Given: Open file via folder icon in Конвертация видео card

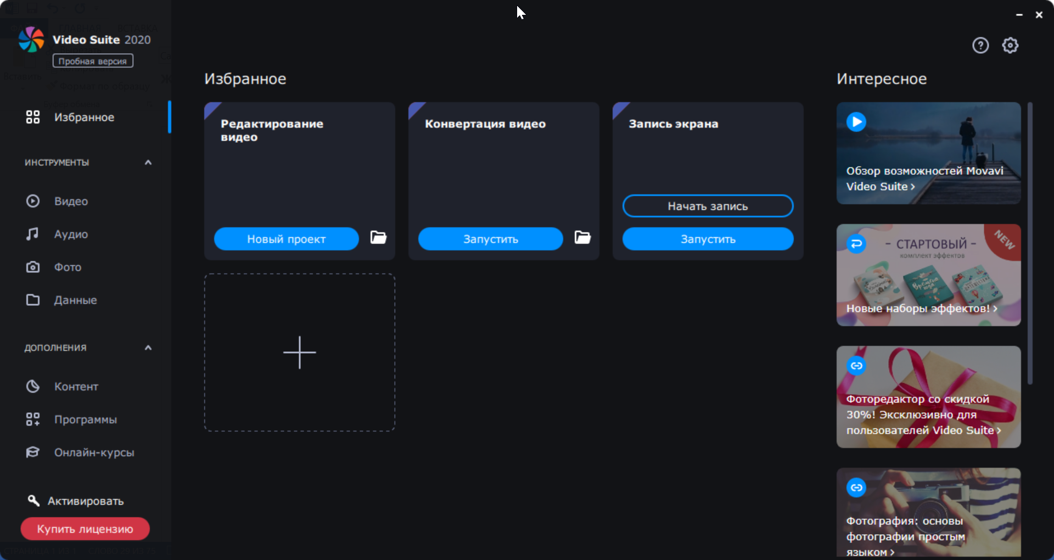Looking at the screenshot, I should coord(582,237).
